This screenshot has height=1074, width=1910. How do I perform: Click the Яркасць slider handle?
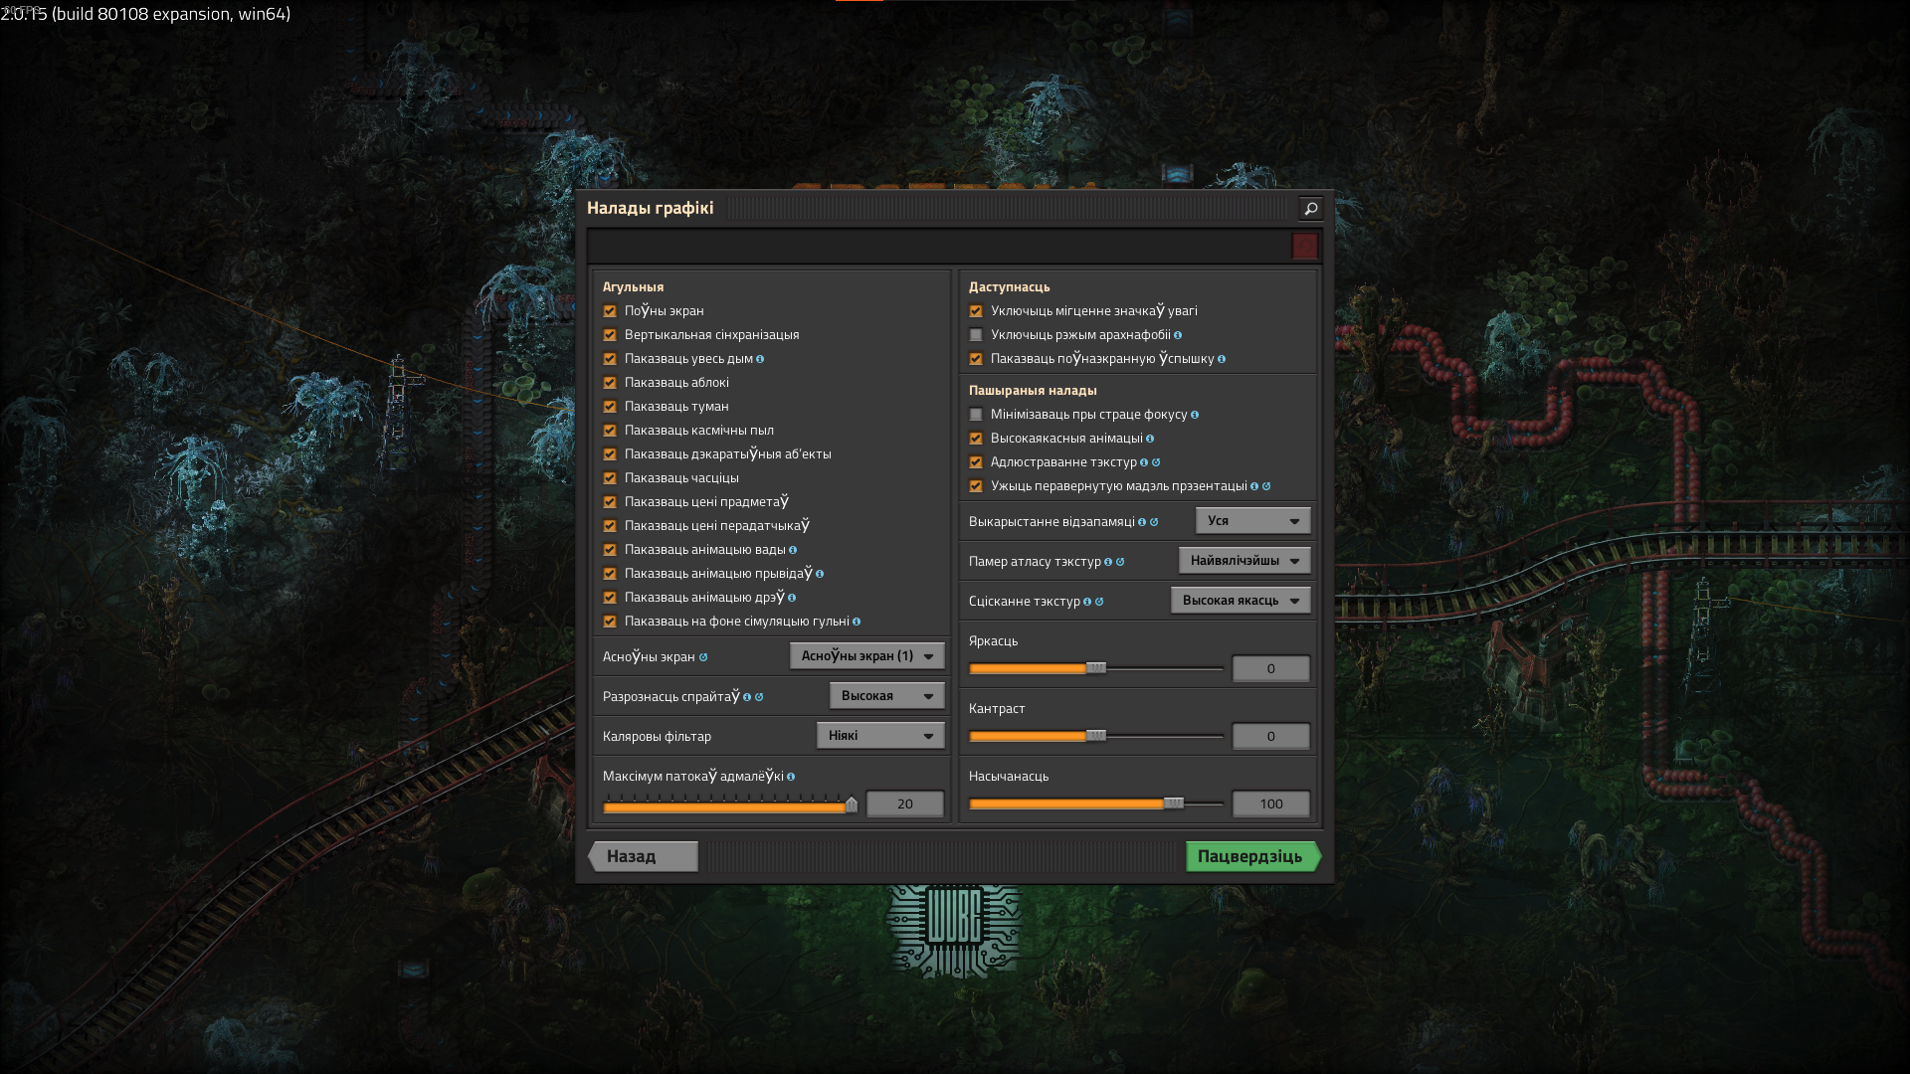pos(1095,668)
